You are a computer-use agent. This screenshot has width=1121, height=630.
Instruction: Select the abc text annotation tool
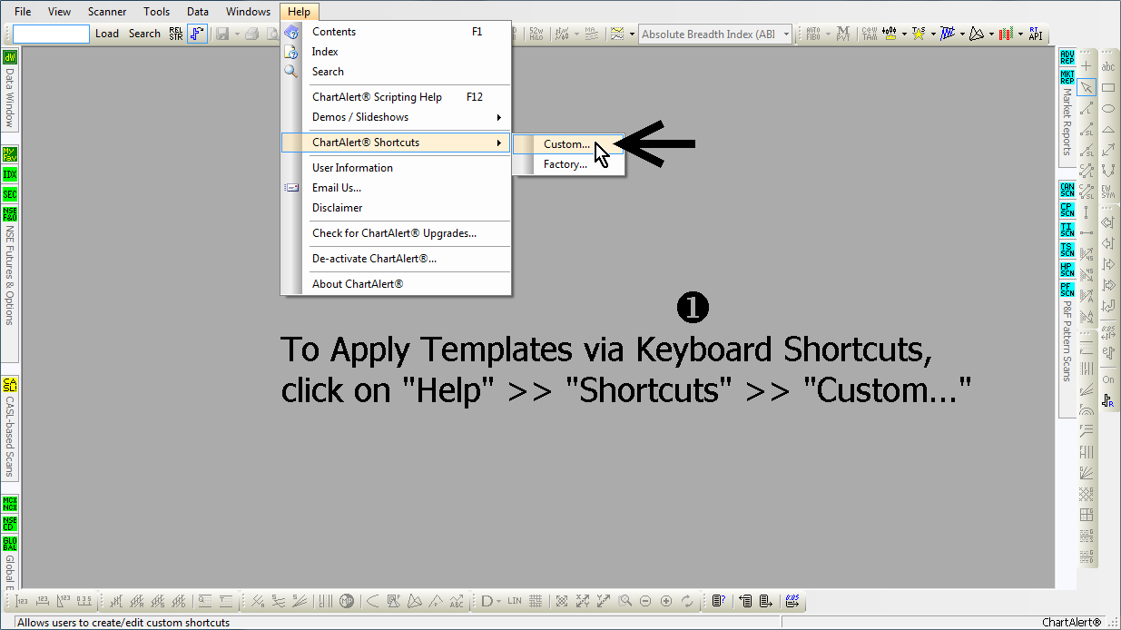(1108, 66)
